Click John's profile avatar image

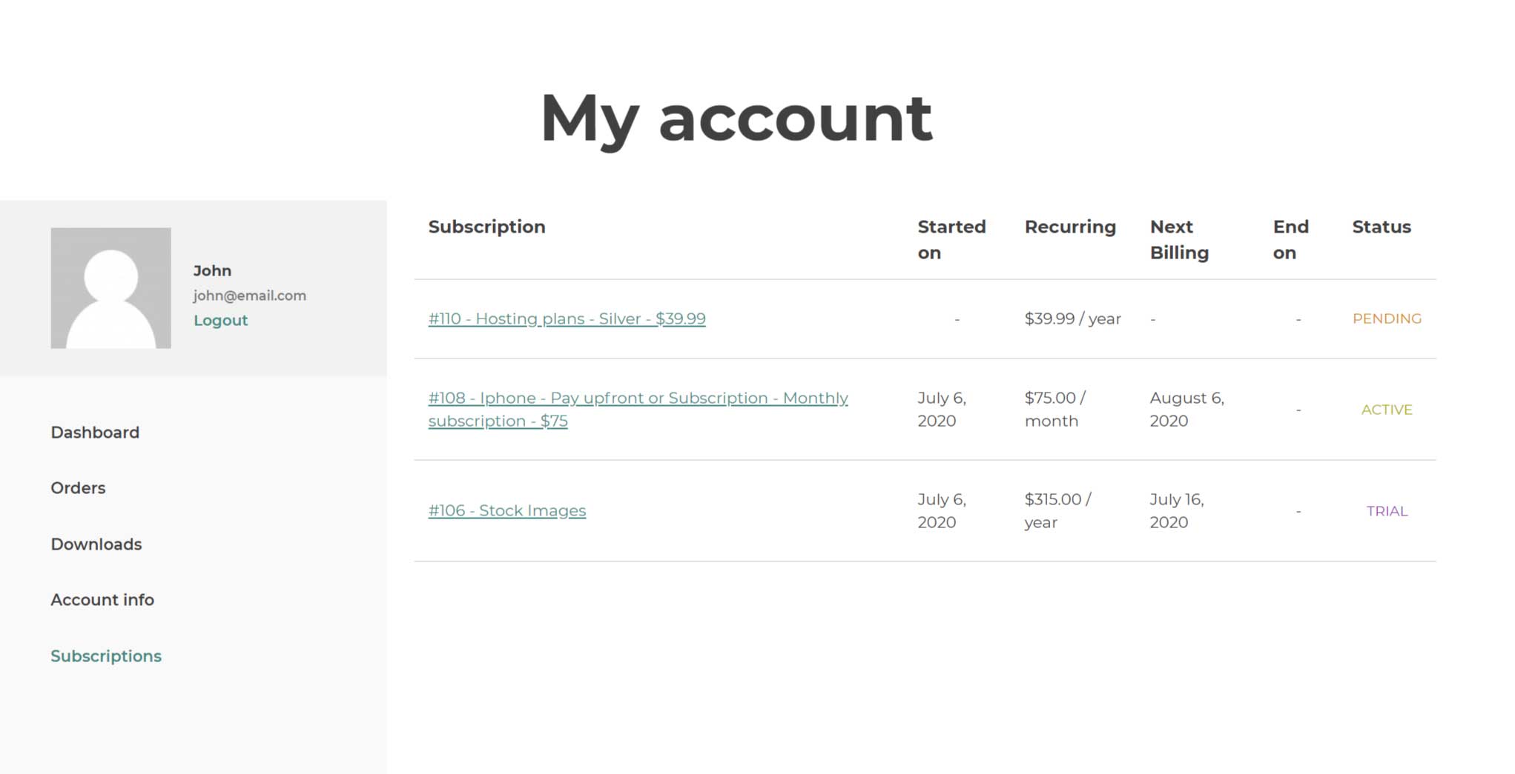(110, 288)
